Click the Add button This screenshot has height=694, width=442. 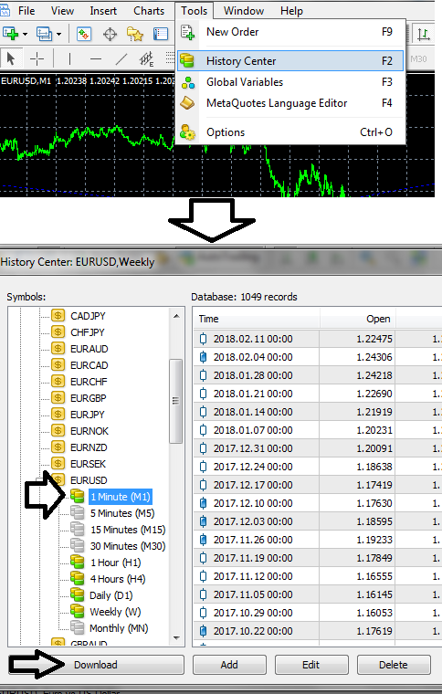pyautogui.click(x=229, y=665)
